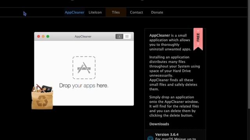Click the bold 'AppCleaner' word in description
The image size is (250, 140).
(160, 35)
